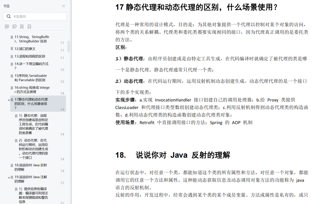Click bookmark icon beside 12.接口的意义
This screenshot has height=204, width=317.
pos(12,49)
